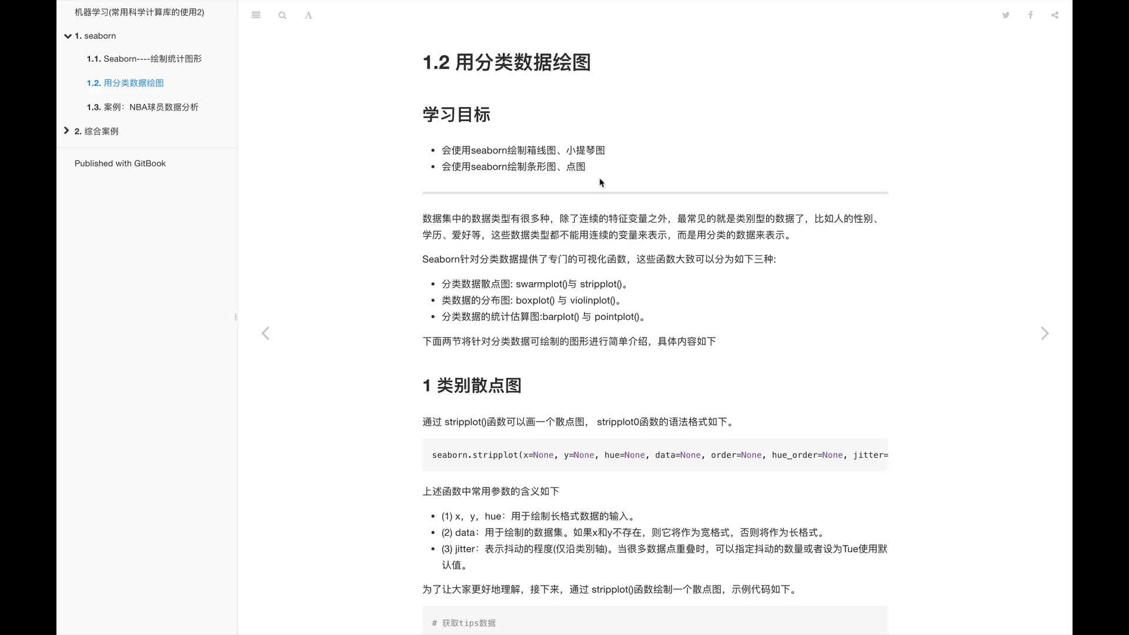Click the comment # 获取tips数据
Image resolution: width=1129 pixels, height=635 pixels.
464,623
